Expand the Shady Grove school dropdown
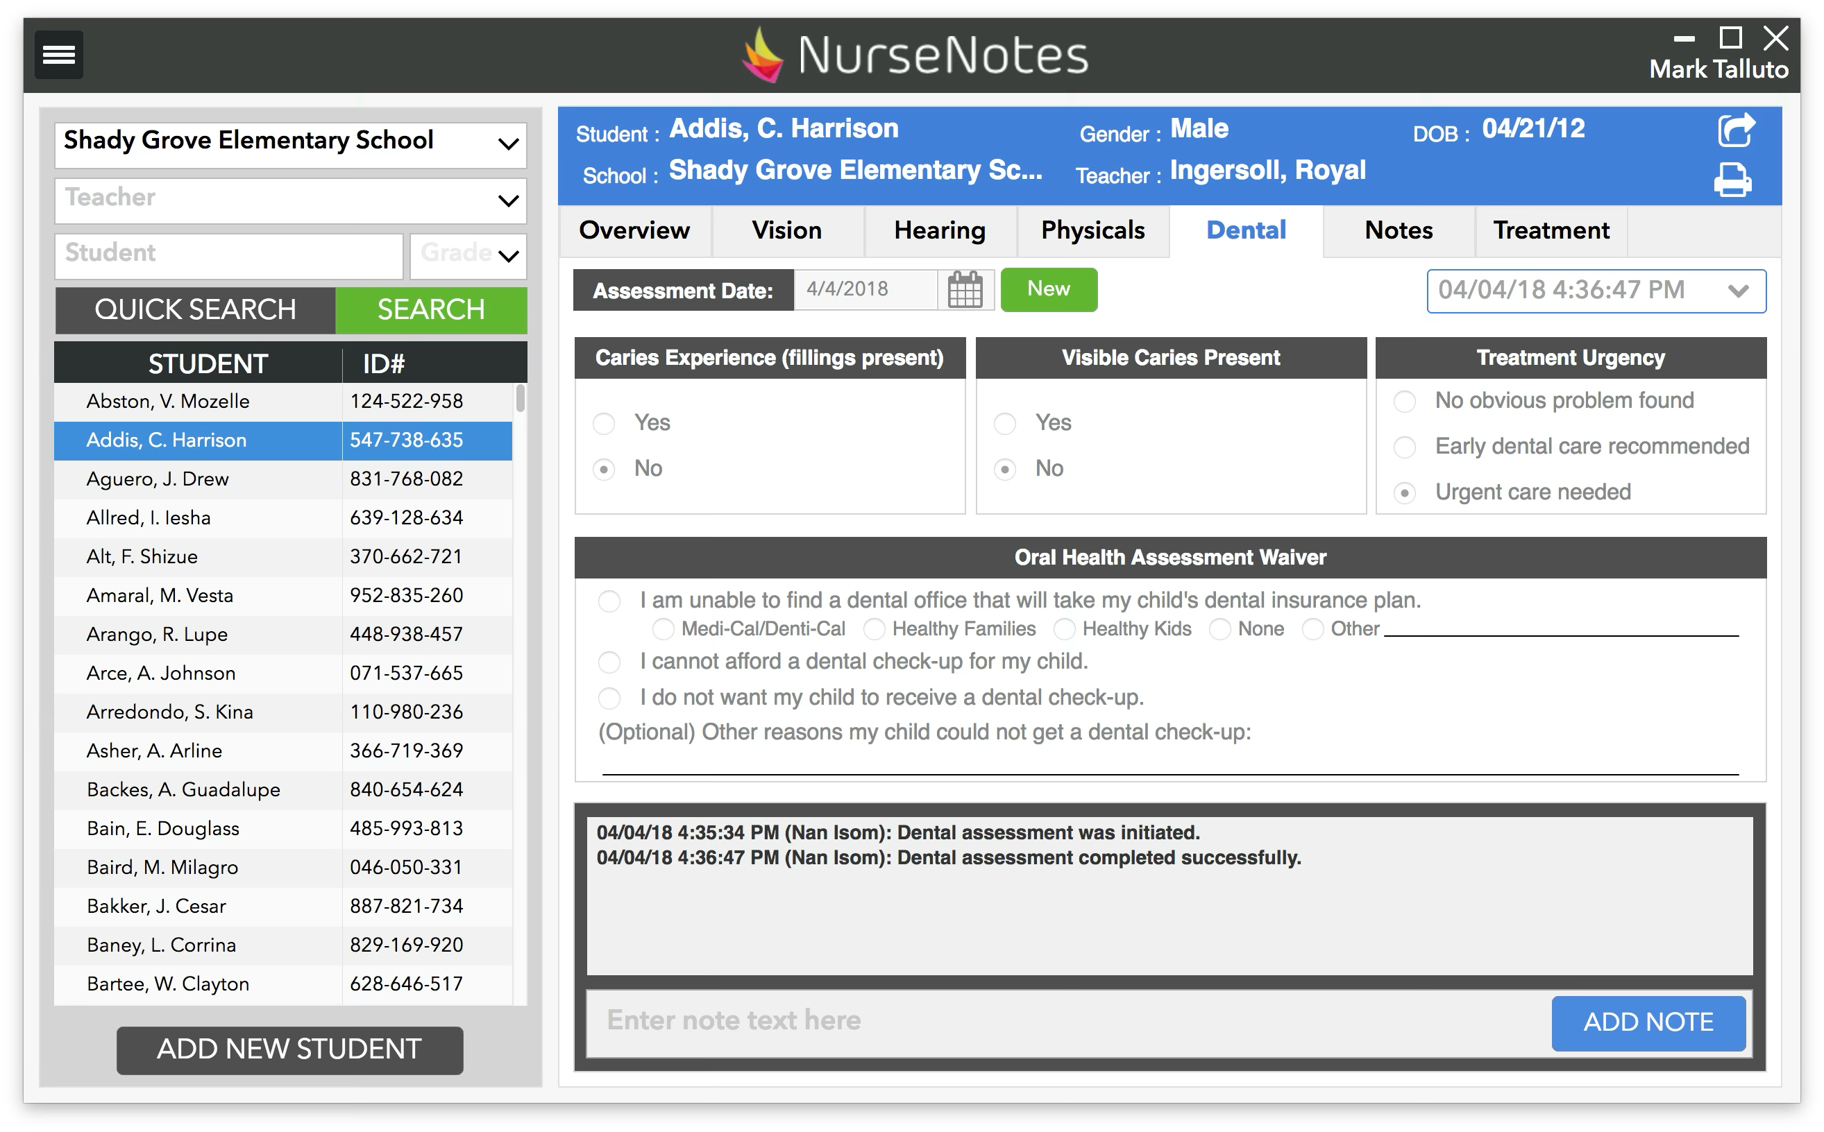1824x1132 pixels. (508, 144)
